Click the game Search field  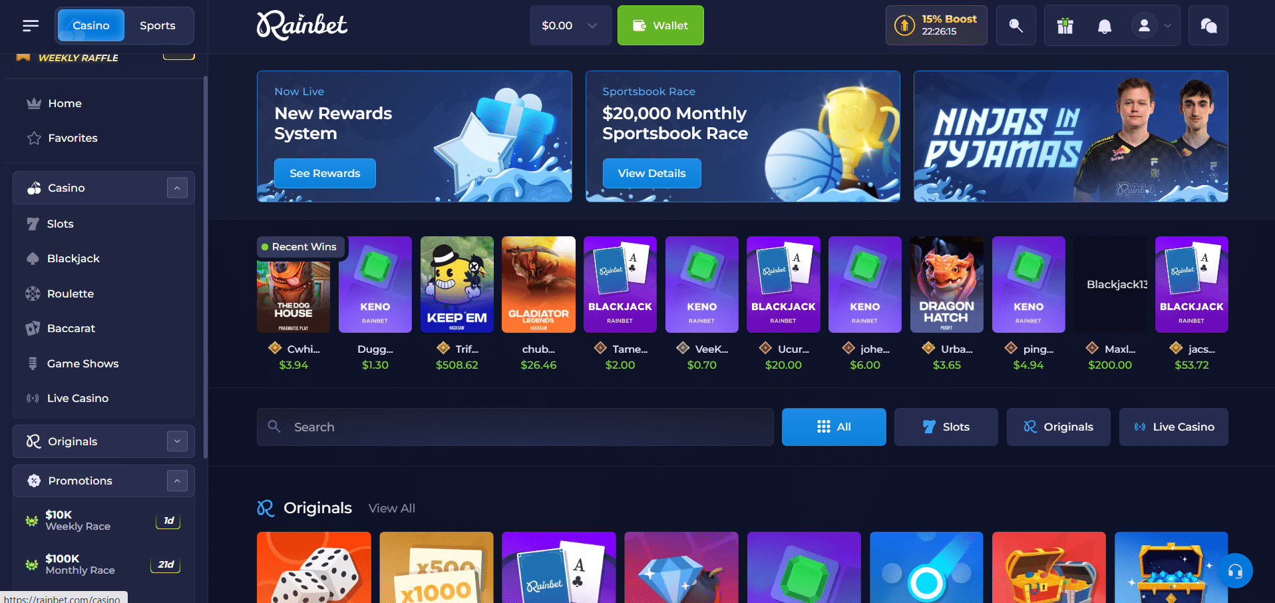[515, 427]
